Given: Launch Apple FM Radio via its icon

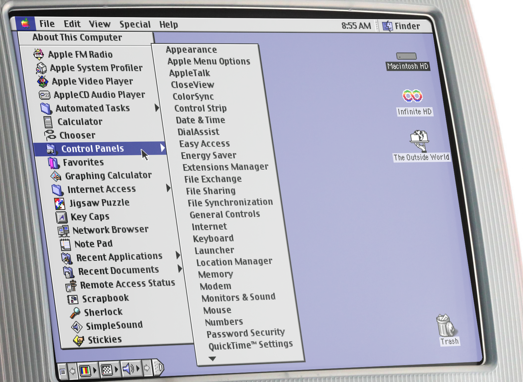Looking at the screenshot, I should 39,54.
